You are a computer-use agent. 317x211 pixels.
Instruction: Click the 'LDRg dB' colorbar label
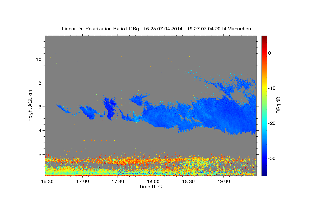click(278, 106)
